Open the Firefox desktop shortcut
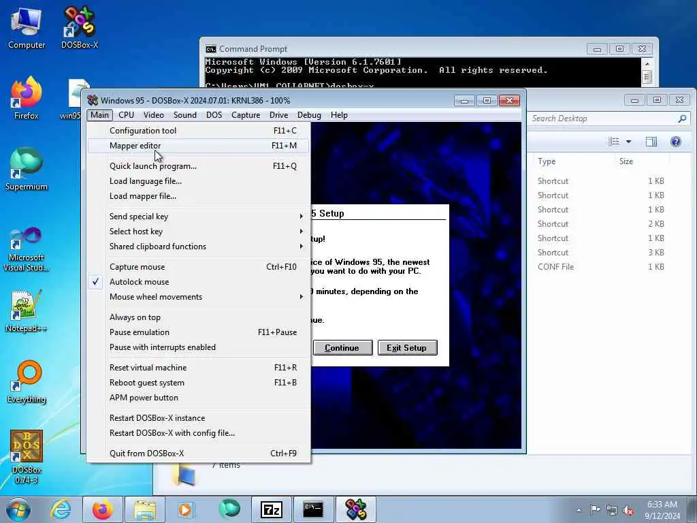The width and height of the screenshot is (697, 523). pyautogui.click(x=27, y=98)
